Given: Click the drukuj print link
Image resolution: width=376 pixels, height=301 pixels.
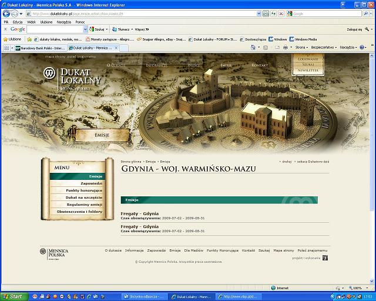Looking at the screenshot, I should coord(287,162).
